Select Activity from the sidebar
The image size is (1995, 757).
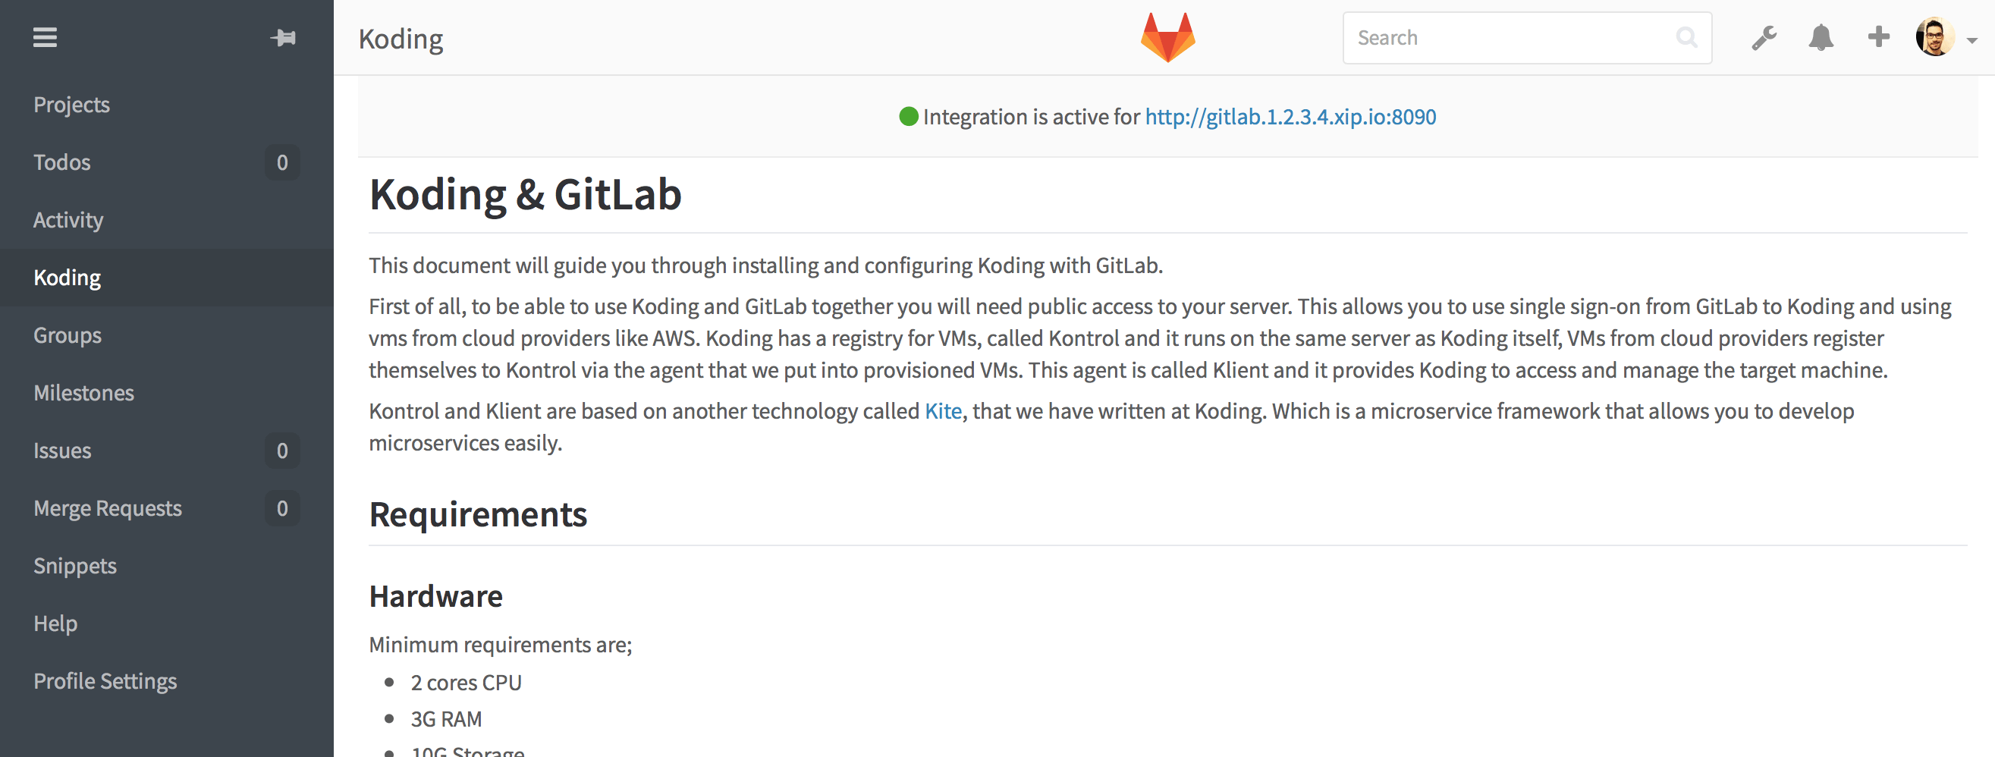pyautogui.click(x=68, y=220)
